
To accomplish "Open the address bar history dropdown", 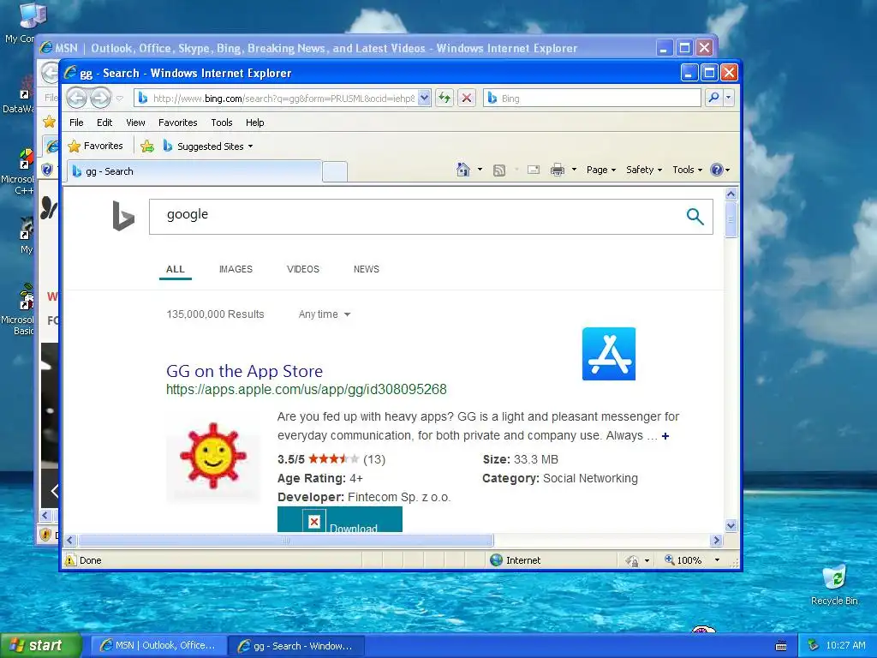I will click(425, 98).
